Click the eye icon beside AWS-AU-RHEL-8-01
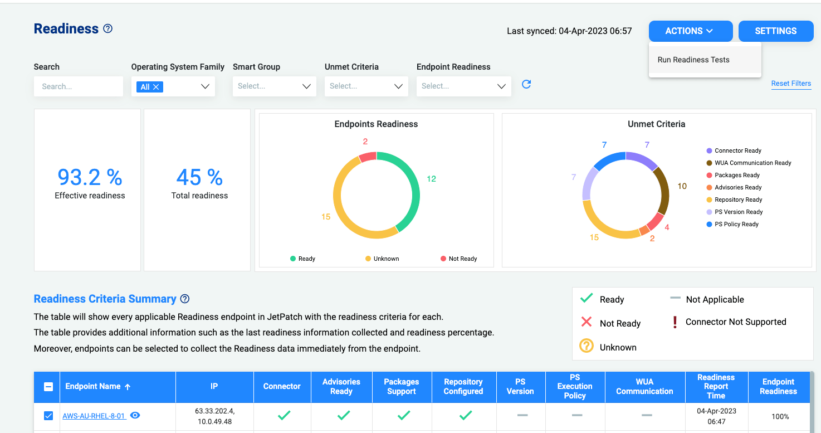This screenshot has height=433, width=821. pyautogui.click(x=135, y=415)
